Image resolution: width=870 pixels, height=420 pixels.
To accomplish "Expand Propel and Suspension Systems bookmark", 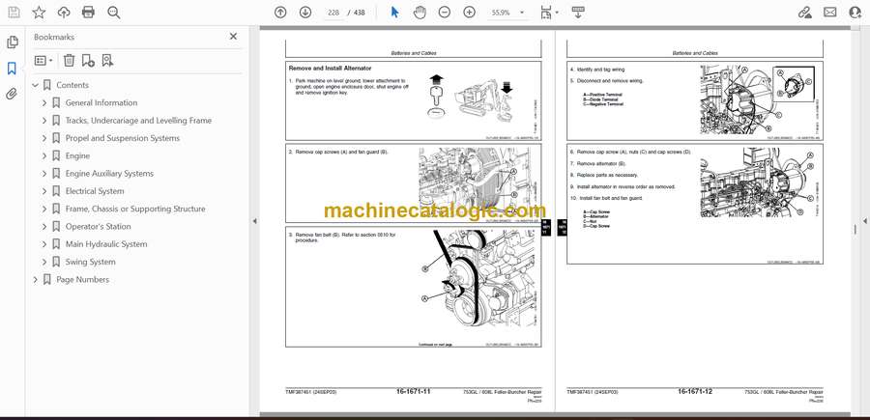I will (x=44, y=138).
